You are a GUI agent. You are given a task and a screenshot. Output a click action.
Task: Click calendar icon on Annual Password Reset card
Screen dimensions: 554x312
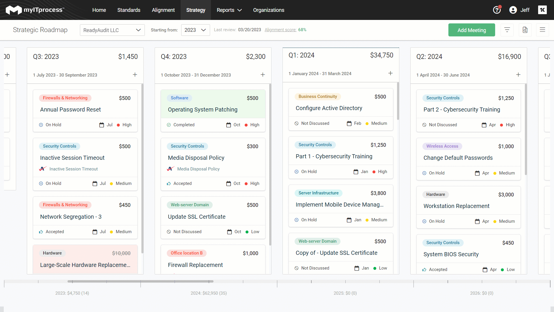pos(102,125)
